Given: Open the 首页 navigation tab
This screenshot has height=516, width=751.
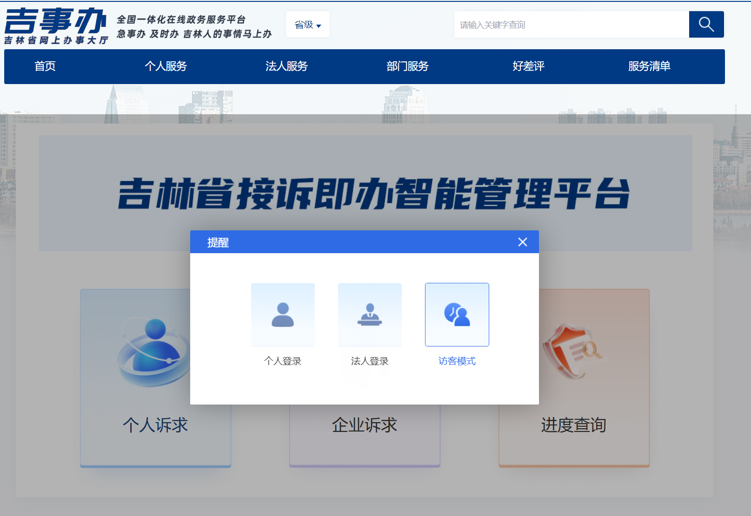Looking at the screenshot, I should coord(45,66).
